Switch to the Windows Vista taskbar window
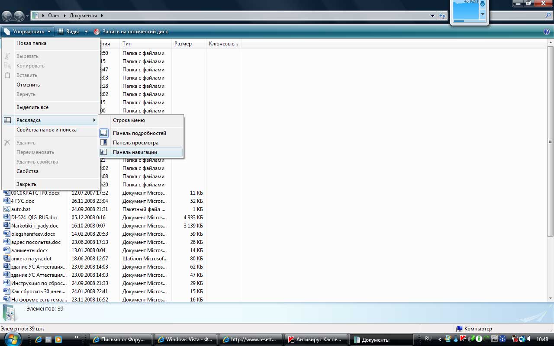Screen dimensions: 554x346 pyautogui.click(x=185, y=340)
